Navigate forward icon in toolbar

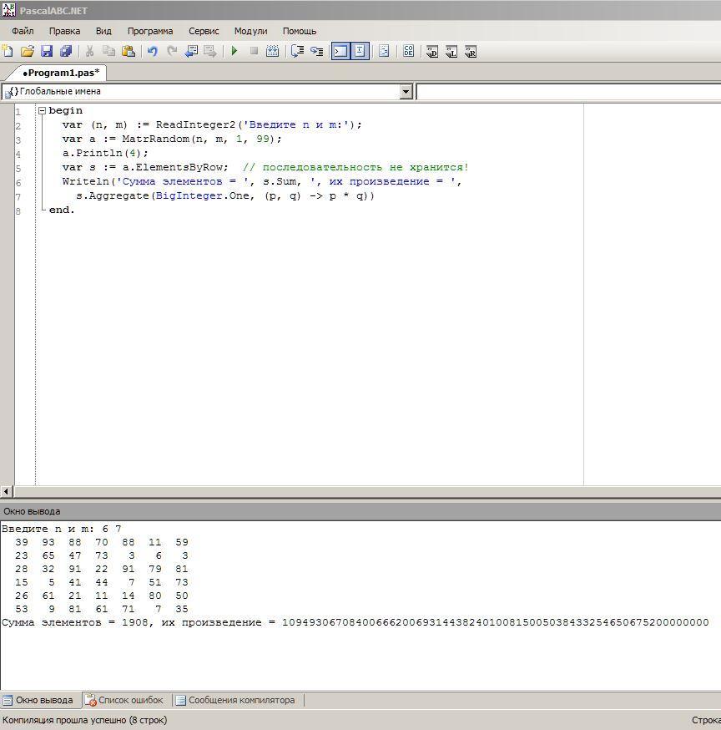210,51
